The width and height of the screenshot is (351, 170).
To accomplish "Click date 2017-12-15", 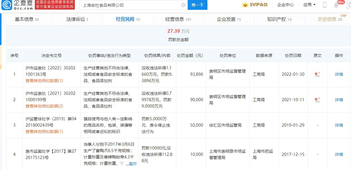I will 293,154.
